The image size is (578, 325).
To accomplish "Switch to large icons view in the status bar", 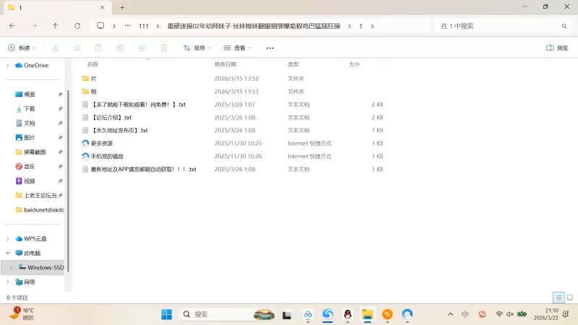I will pos(569,298).
